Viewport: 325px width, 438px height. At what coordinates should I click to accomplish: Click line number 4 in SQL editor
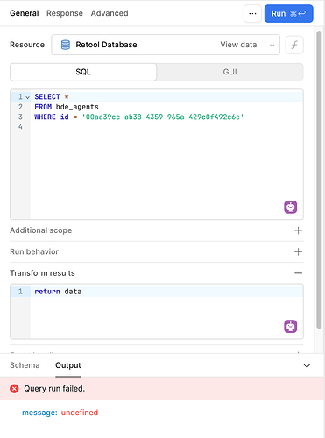(20, 126)
